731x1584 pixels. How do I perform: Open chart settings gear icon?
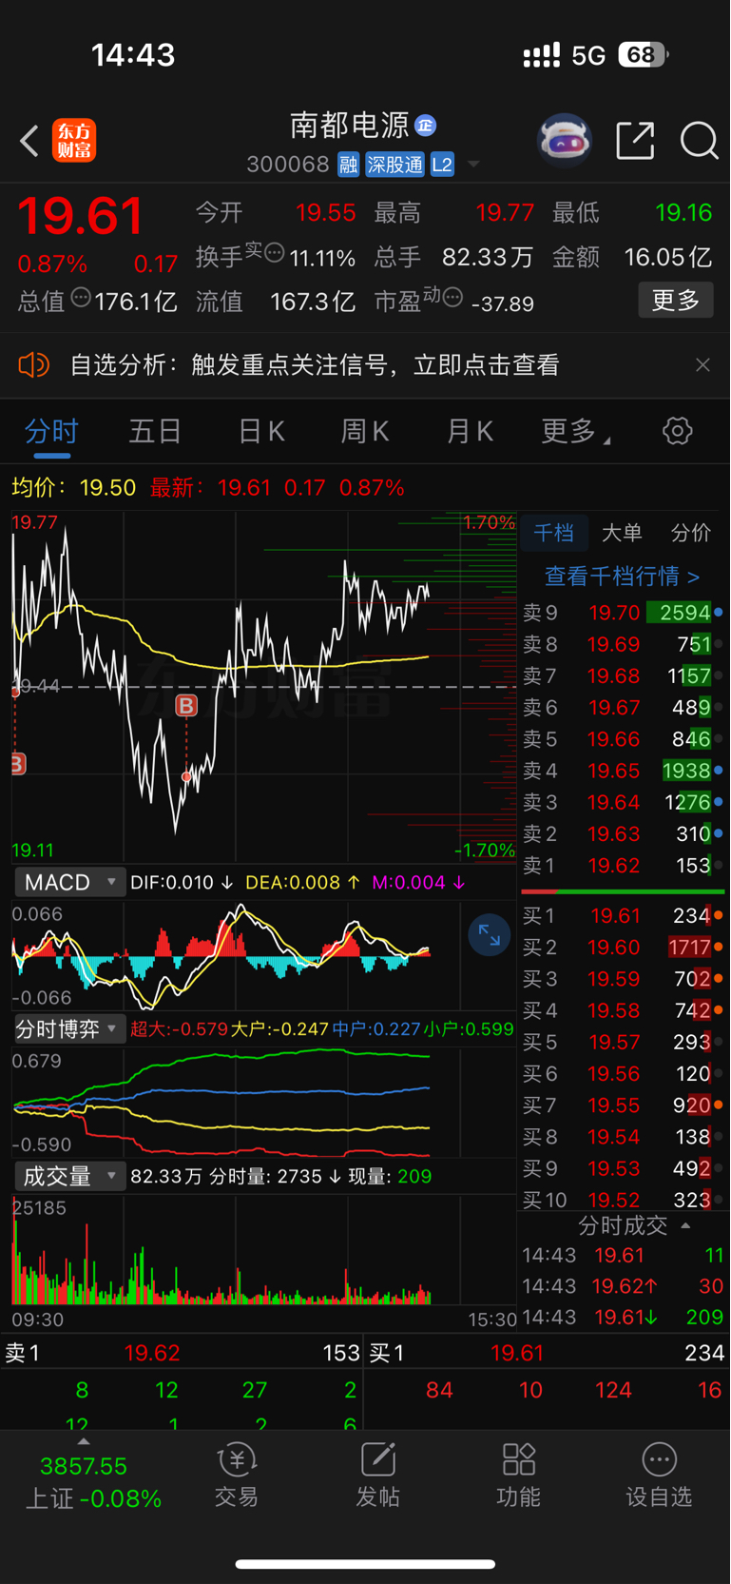pyautogui.click(x=677, y=431)
